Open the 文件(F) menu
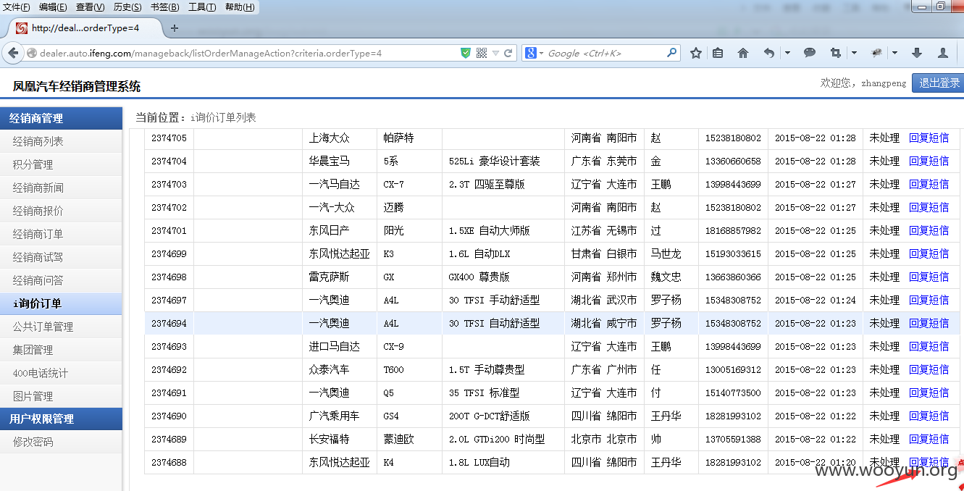964x491 pixels. 17,7
